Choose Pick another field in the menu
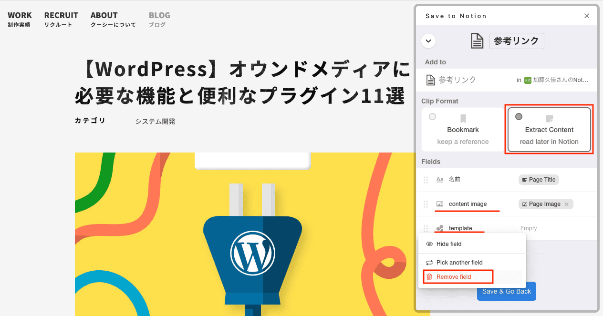 (472, 263)
